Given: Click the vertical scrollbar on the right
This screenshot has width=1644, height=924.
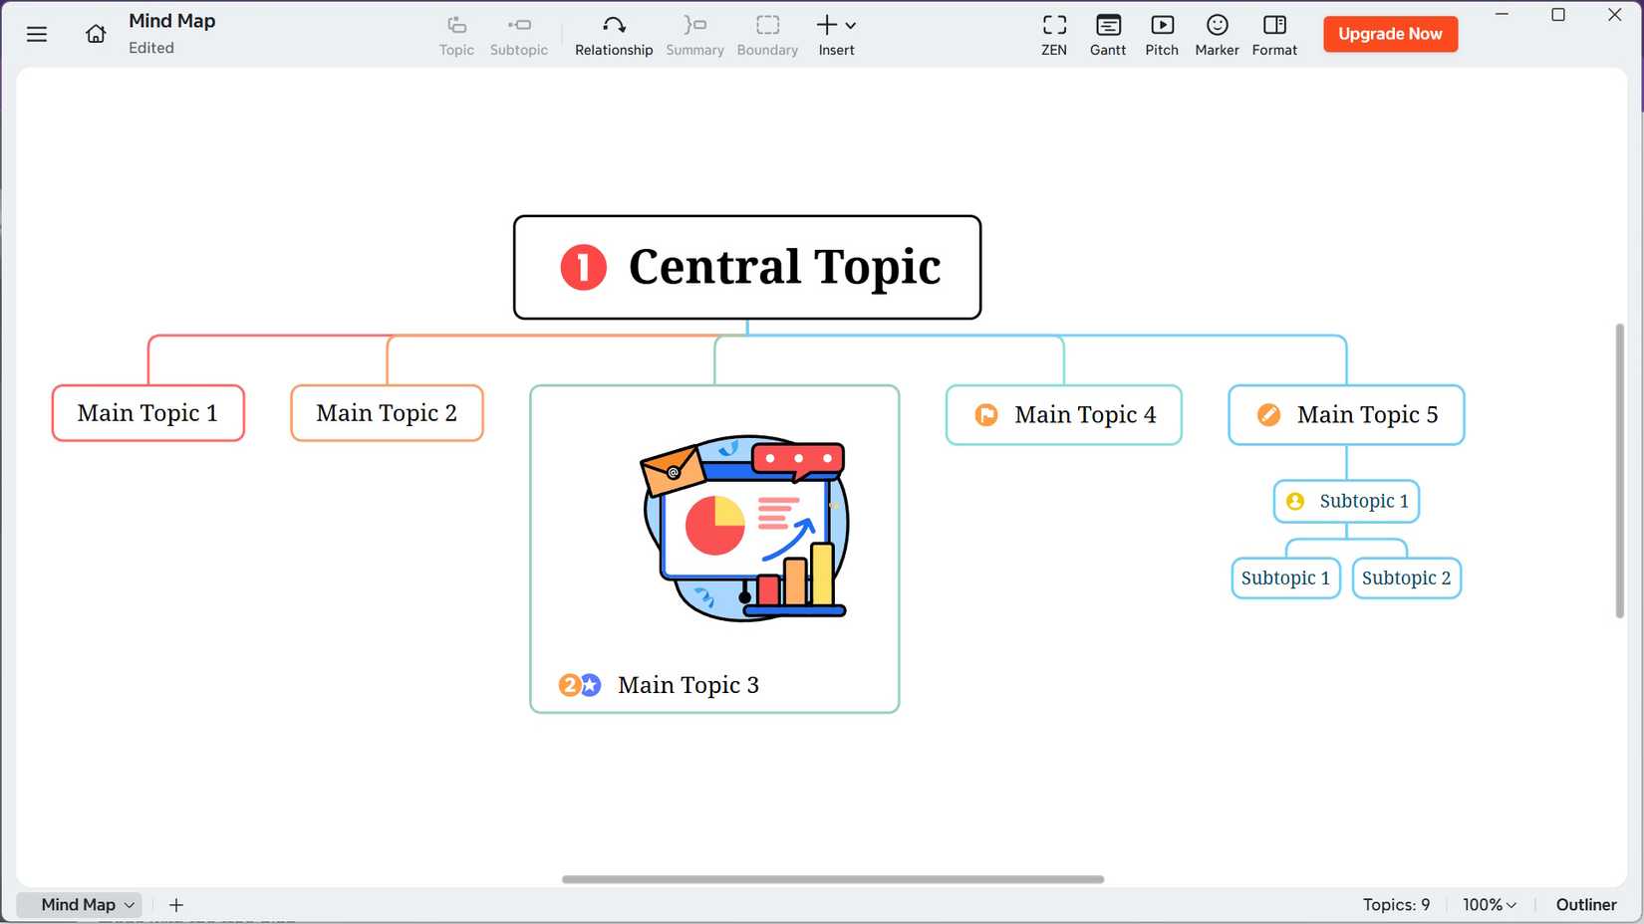Looking at the screenshot, I should click(1619, 470).
